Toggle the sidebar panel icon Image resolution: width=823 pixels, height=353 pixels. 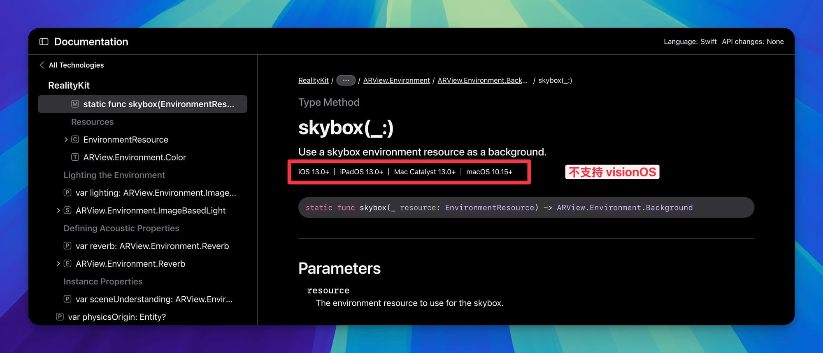(x=44, y=42)
